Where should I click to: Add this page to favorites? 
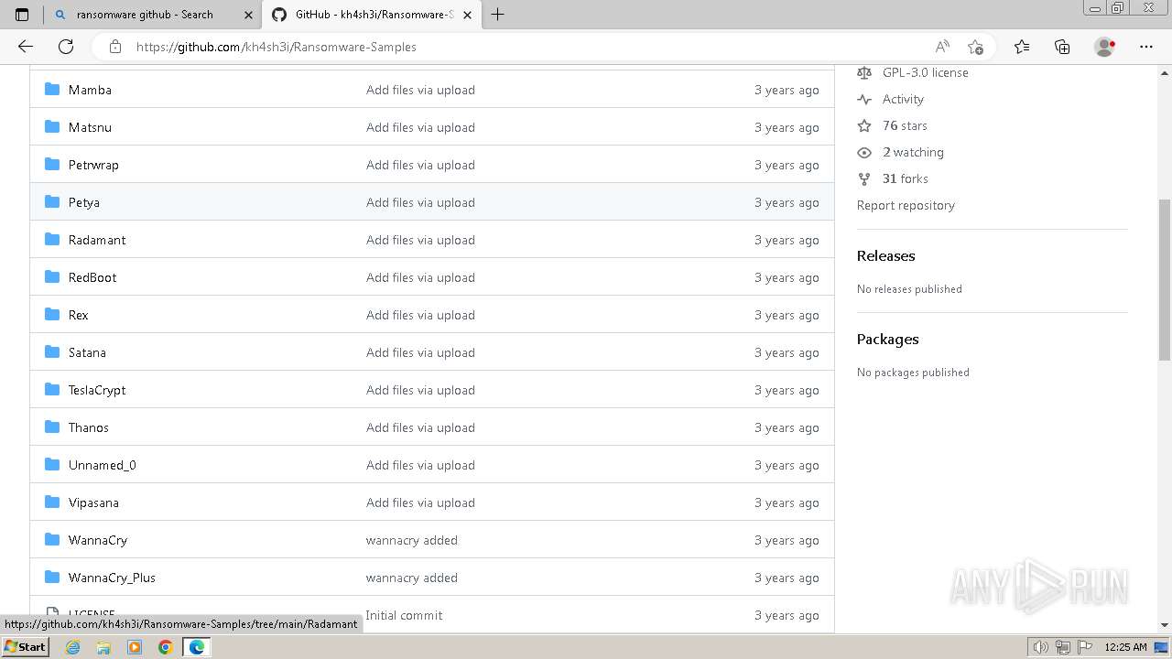975,47
